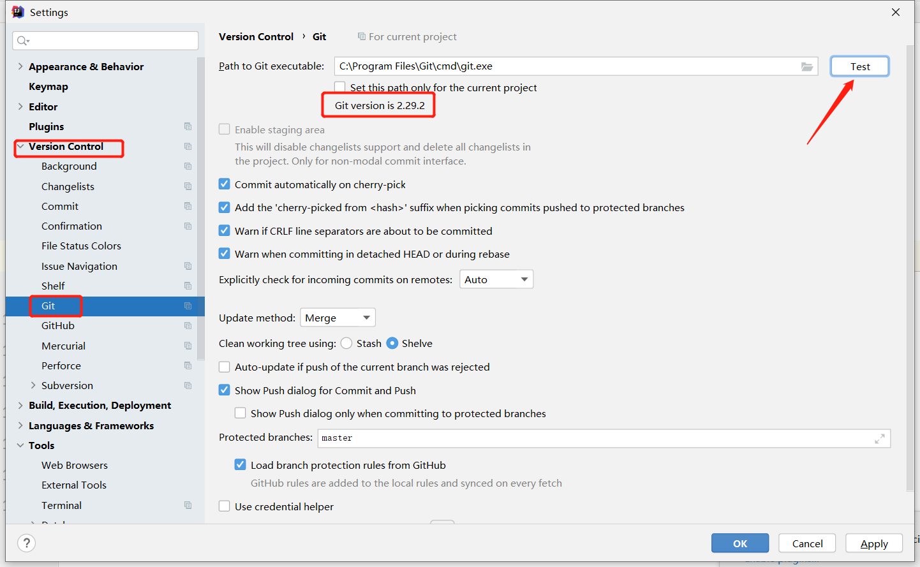Image resolution: width=920 pixels, height=567 pixels.
Task: Select the Stash radio button
Action: tap(346, 343)
